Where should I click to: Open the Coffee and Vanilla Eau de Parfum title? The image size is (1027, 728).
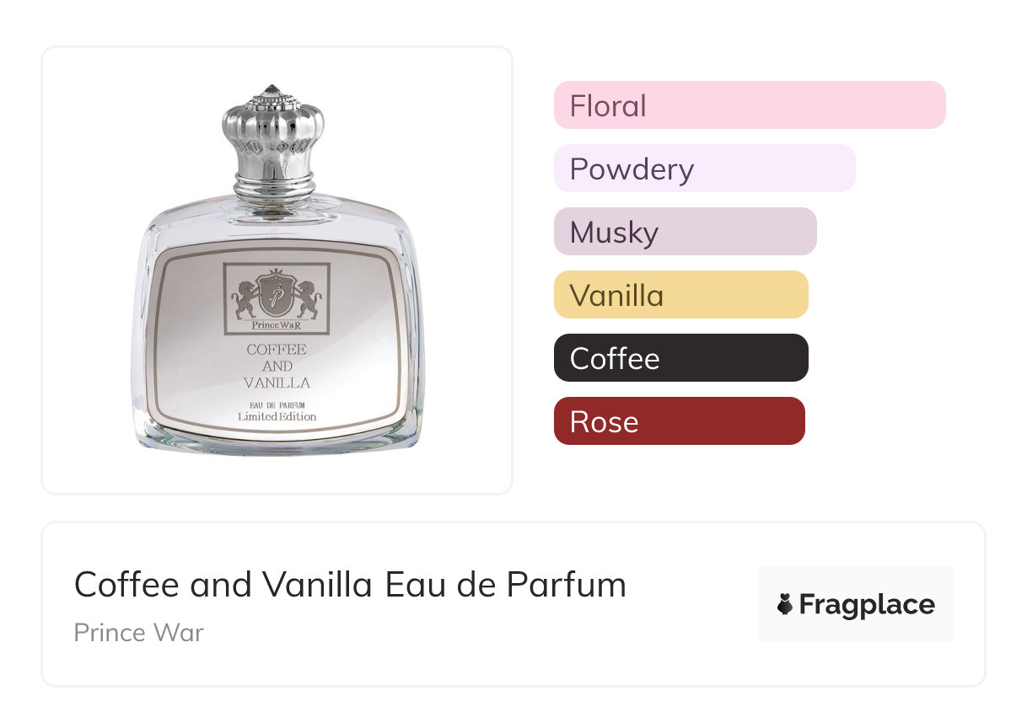351,585
